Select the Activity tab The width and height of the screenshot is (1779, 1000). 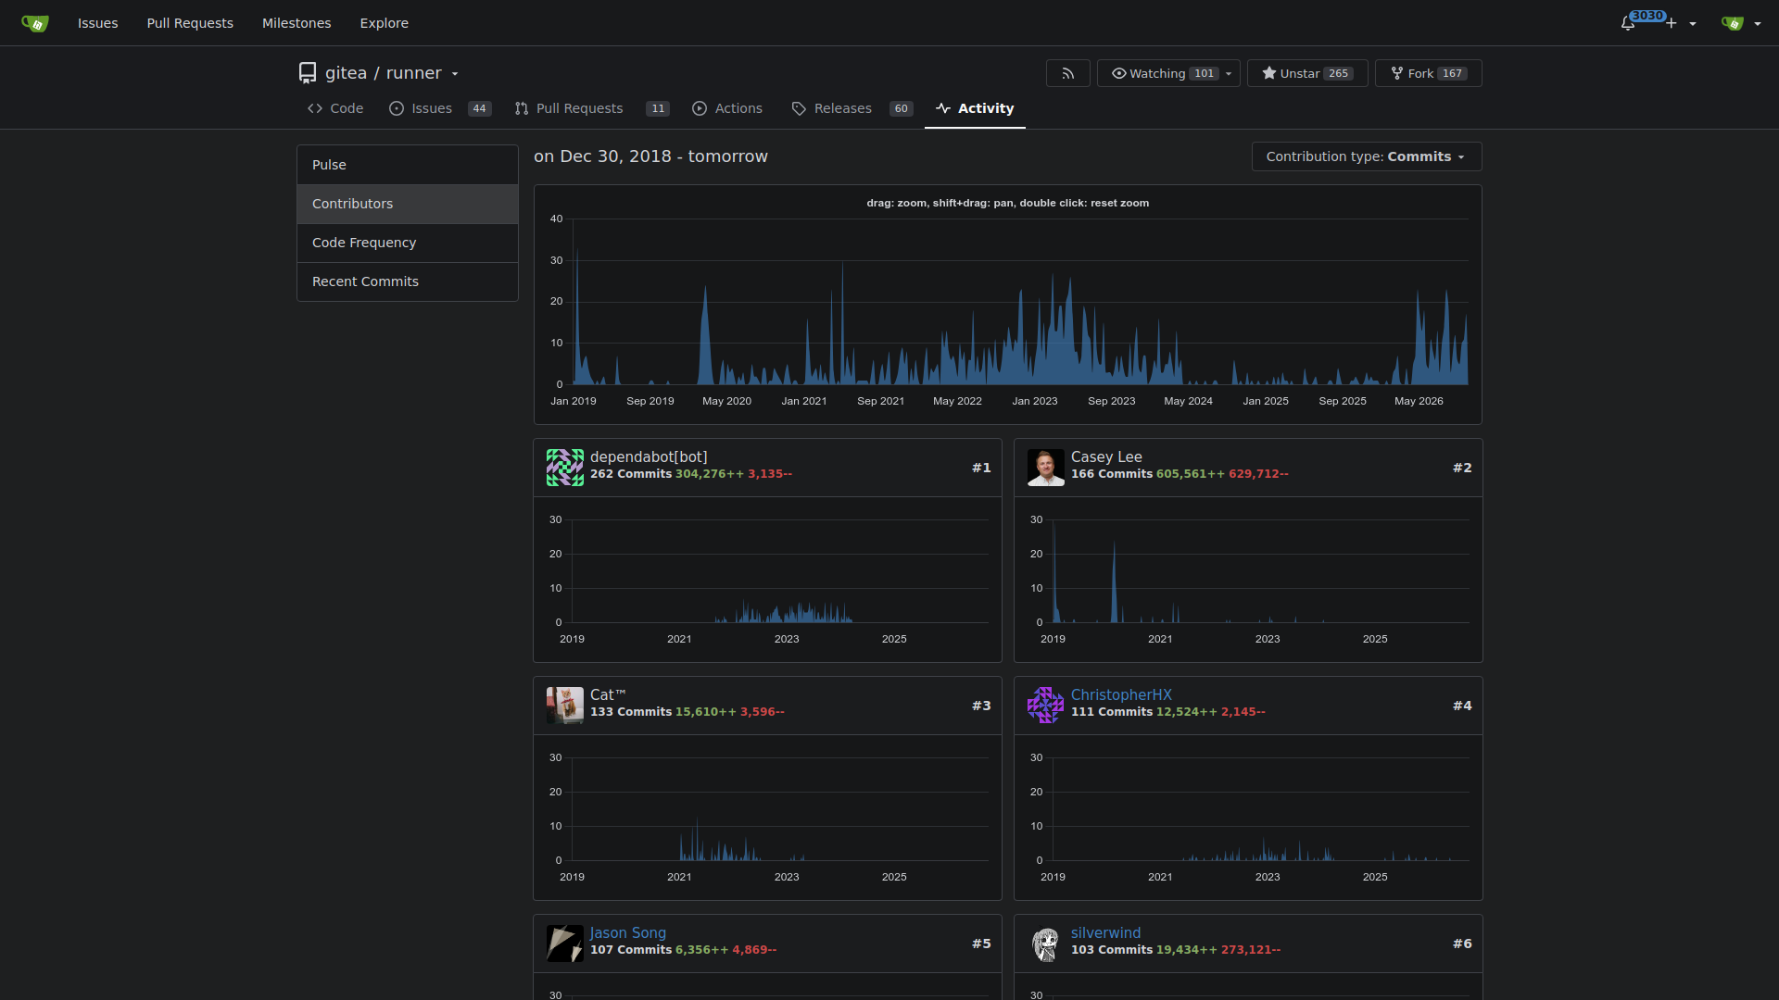point(975,108)
